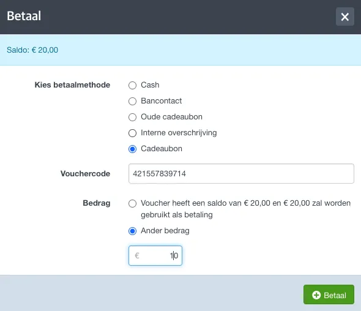Click the Bancontact label text

pos(161,100)
